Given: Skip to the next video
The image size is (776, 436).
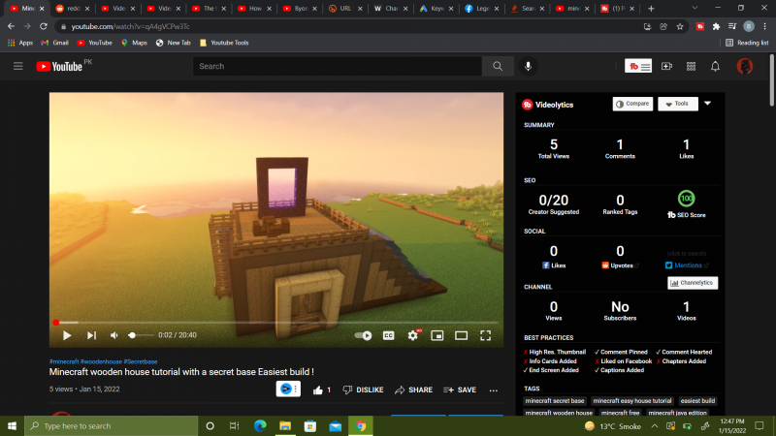Looking at the screenshot, I should point(91,335).
